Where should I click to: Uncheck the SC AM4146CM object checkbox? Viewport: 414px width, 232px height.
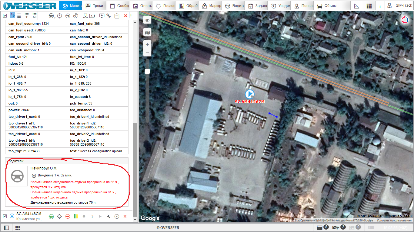click(5, 216)
